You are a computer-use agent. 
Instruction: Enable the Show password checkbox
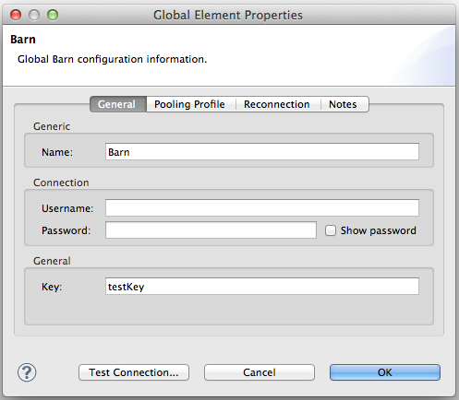[331, 230]
